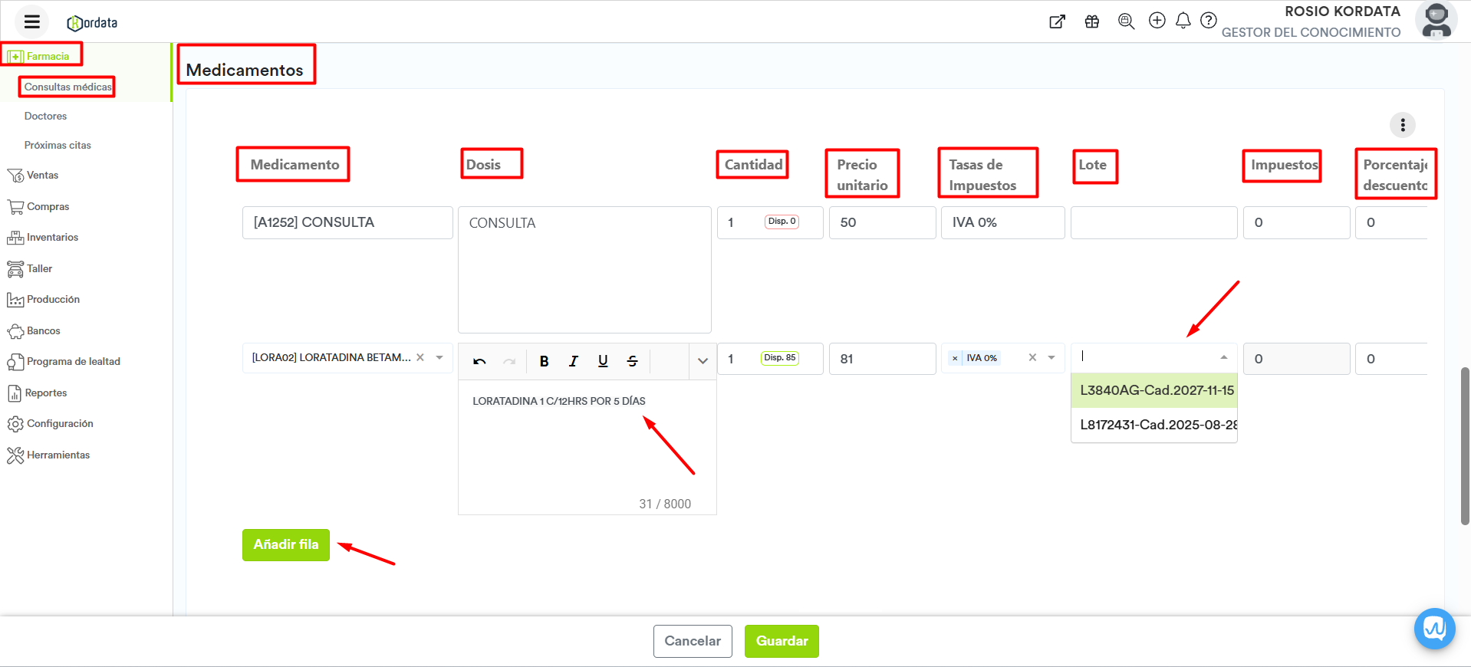Expand the editor toolbar chevron
1471x667 pixels.
703,361
